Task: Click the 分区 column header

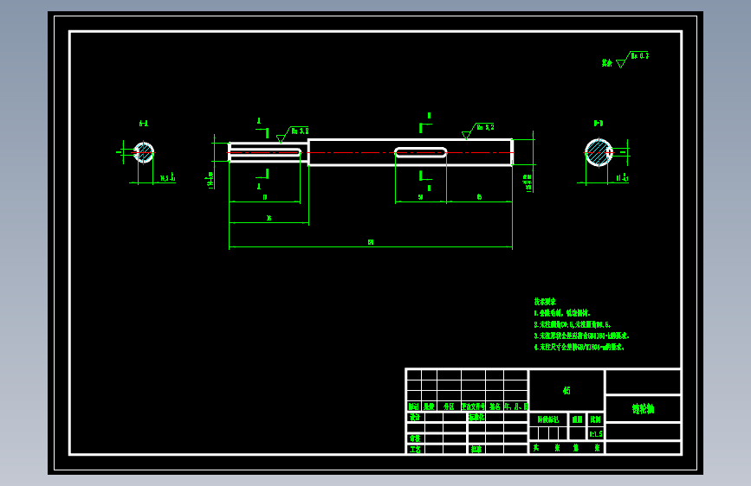Action: [449, 406]
